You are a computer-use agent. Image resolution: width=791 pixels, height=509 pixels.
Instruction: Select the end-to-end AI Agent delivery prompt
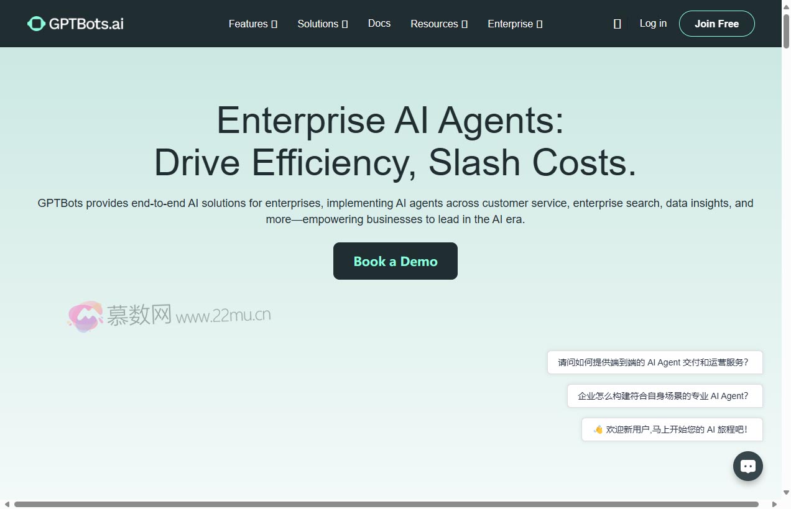[x=655, y=362]
